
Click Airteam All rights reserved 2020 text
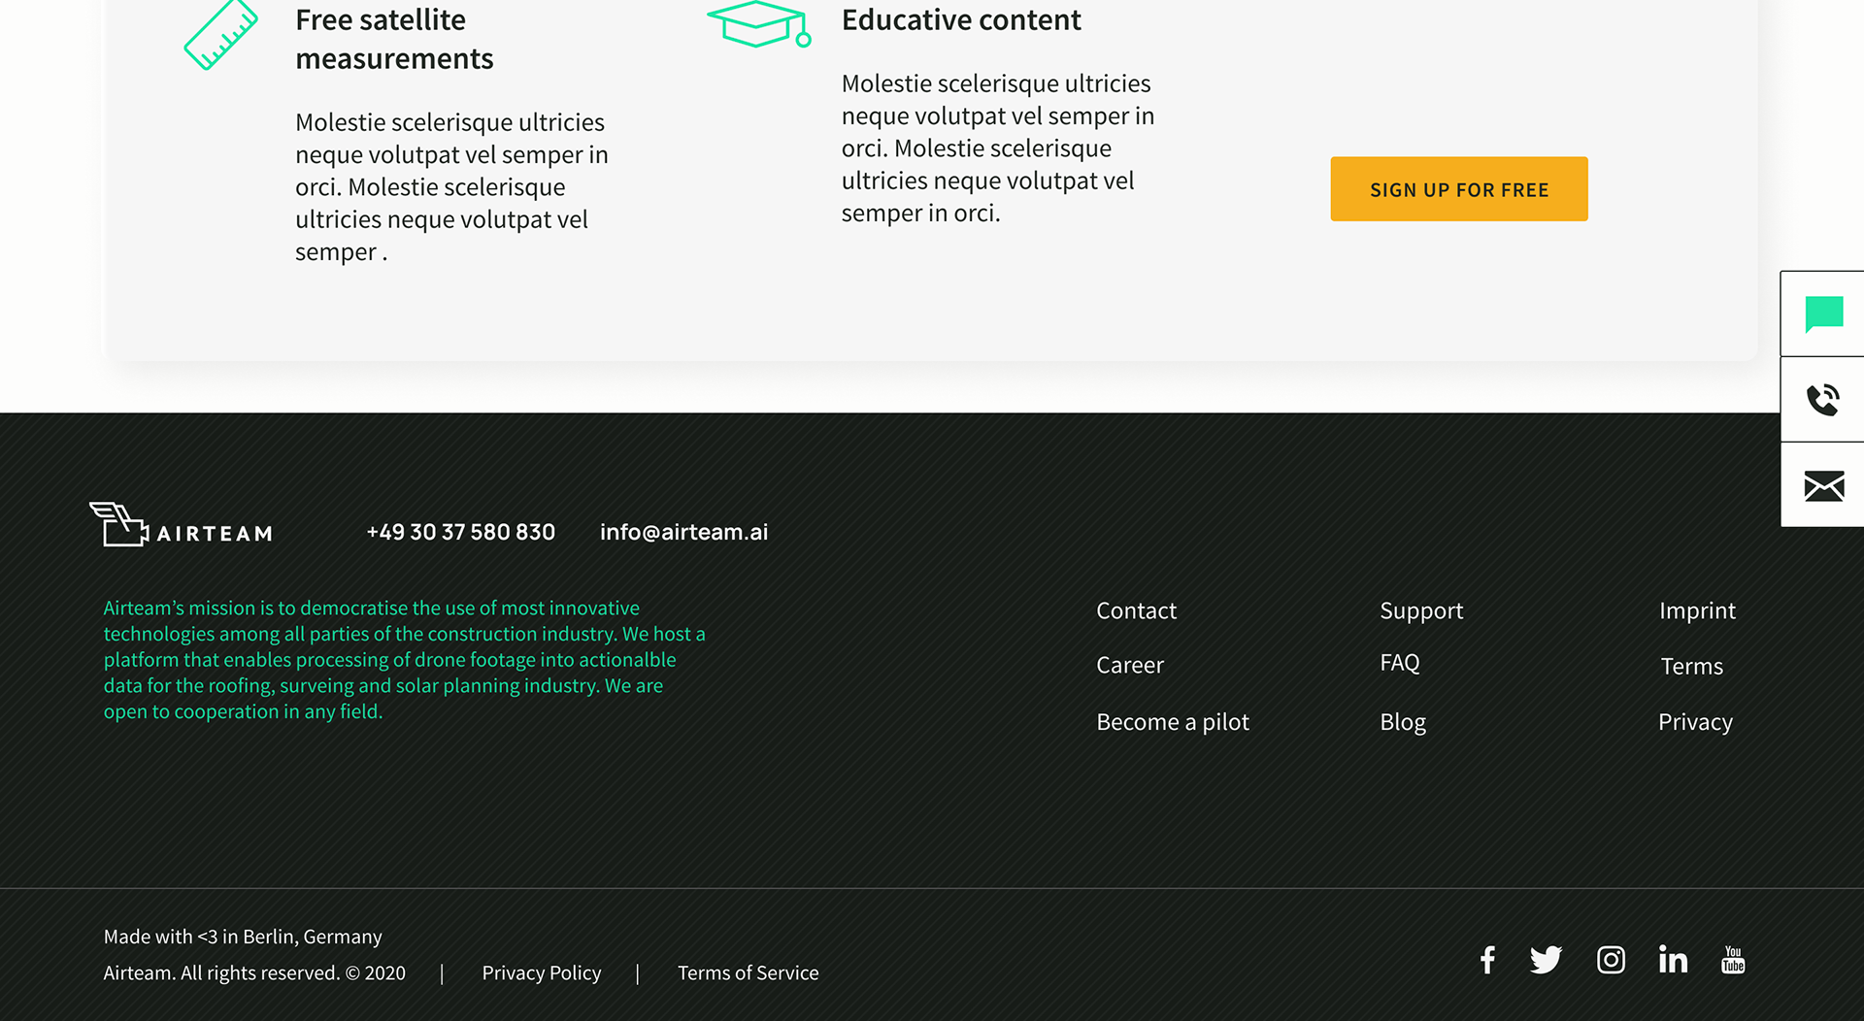[x=254, y=972]
